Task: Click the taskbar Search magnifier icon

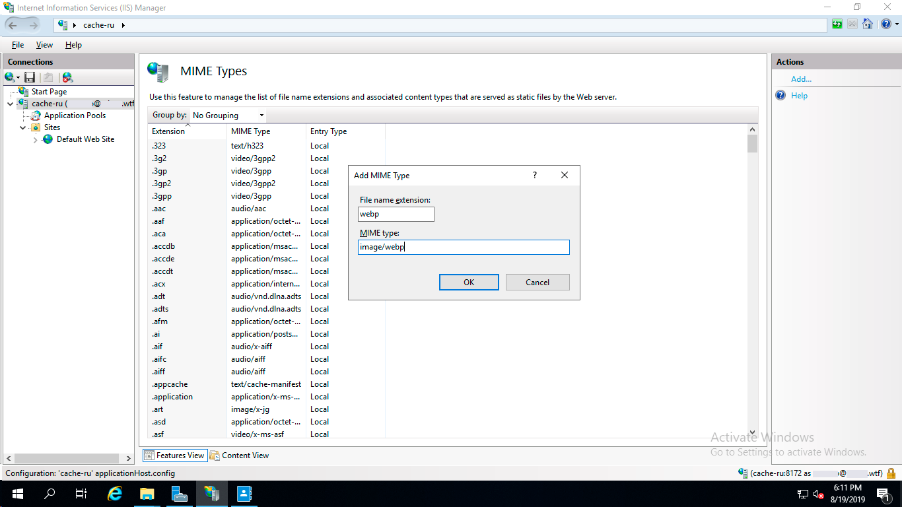Action: point(49,494)
